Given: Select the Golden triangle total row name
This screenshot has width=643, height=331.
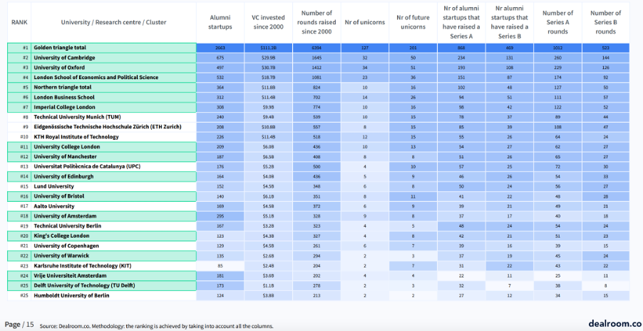Looking at the screenshot, I should click(60, 48).
